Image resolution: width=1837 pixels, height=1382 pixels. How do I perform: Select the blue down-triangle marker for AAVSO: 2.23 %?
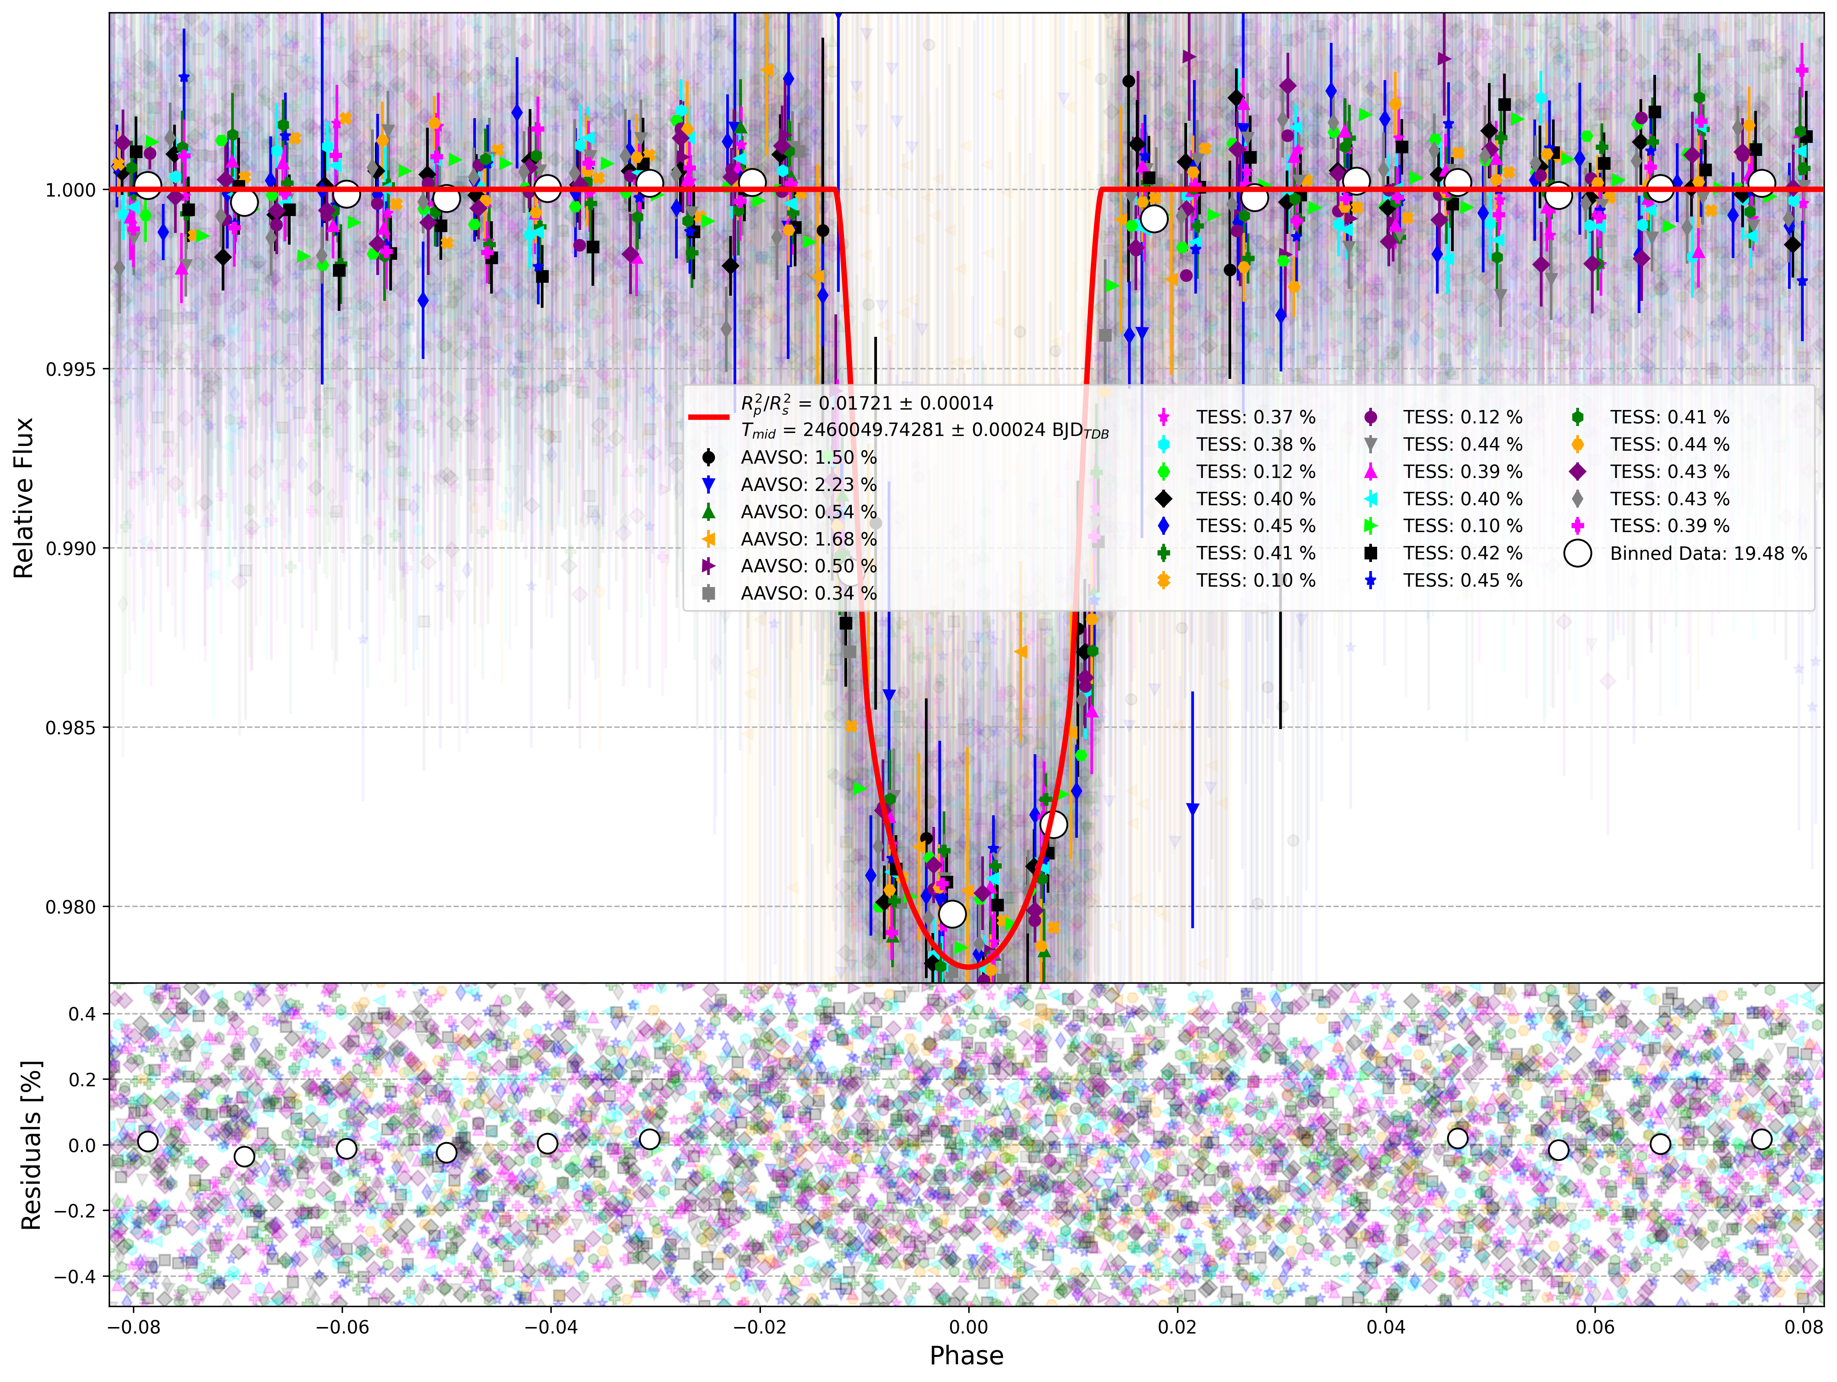[x=708, y=485]
